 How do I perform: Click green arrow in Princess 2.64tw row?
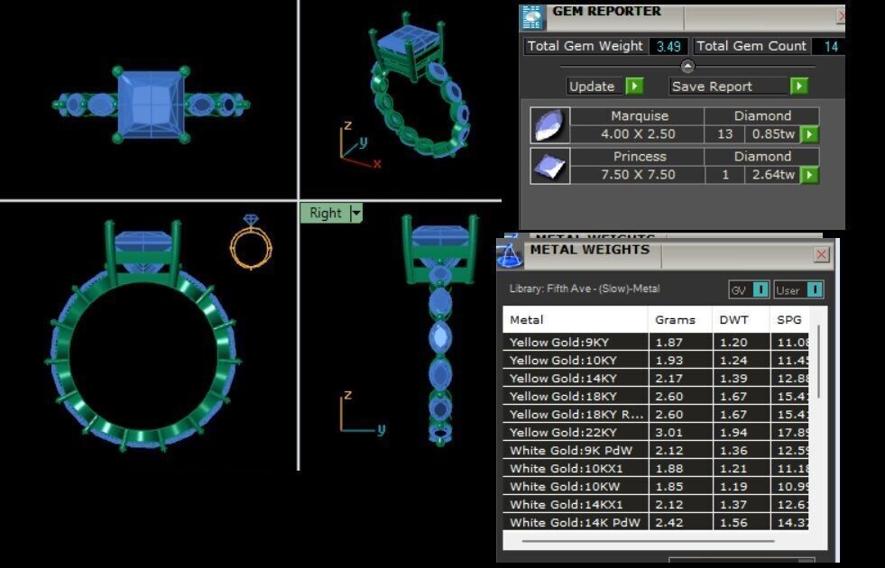[x=810, y=175]
